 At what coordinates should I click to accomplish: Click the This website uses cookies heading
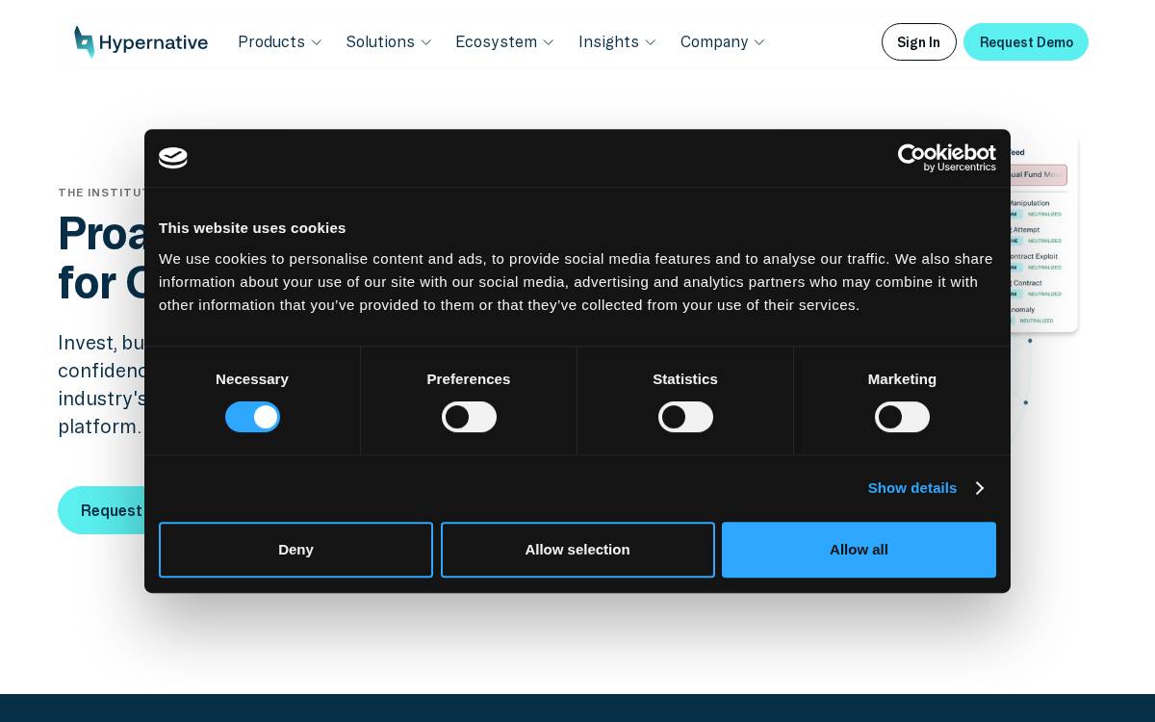click(x=252, y=228)
